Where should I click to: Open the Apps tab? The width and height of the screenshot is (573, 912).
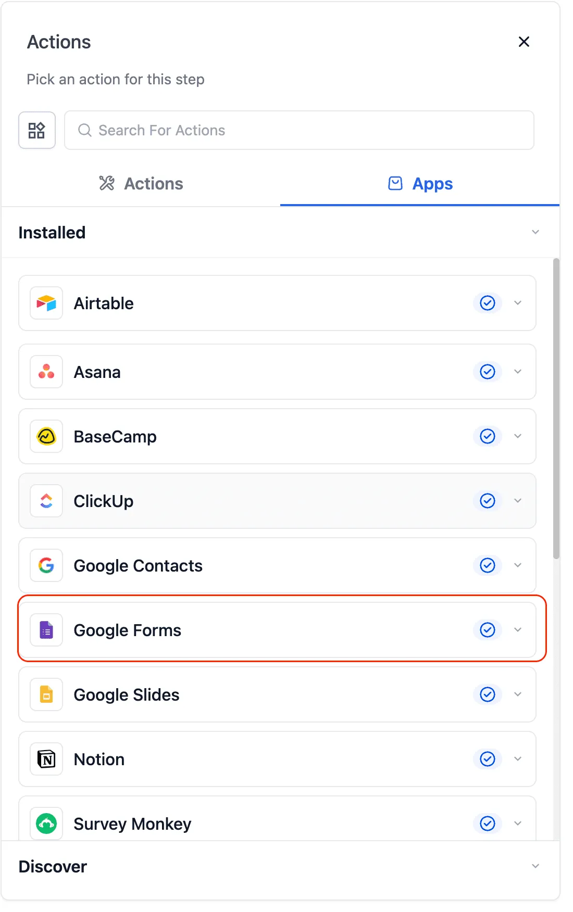coord(420,183)
